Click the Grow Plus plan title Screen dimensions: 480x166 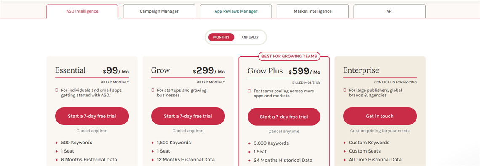coord(265,71)
